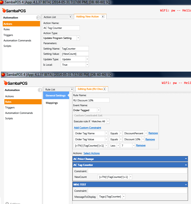The image size is (191, 204).
Task: Switch to Editing Rule tab
Action: pos(90,89)
